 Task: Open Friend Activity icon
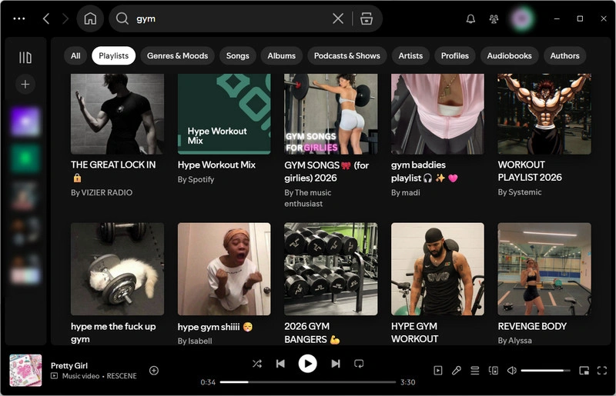(494, 18)
